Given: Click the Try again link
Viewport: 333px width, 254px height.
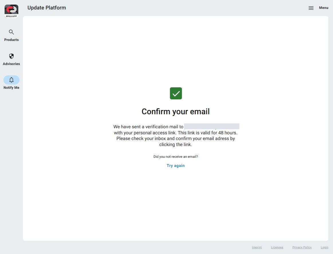Looking at the screenshot, I should (x=176, y=166).
